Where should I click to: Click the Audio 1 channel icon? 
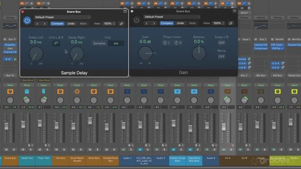(127, 92)
